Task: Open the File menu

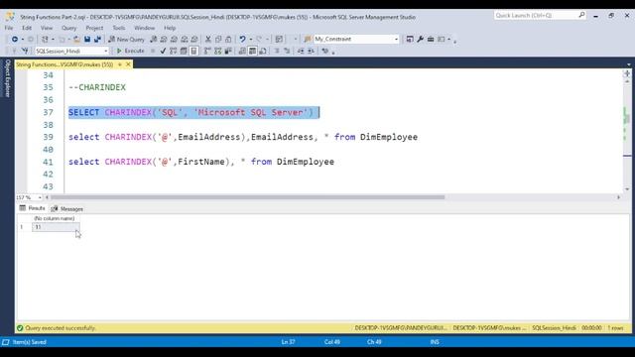Action: [x=9, y=28]
